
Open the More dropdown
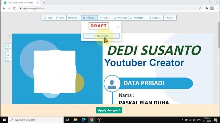coord(170,18)
